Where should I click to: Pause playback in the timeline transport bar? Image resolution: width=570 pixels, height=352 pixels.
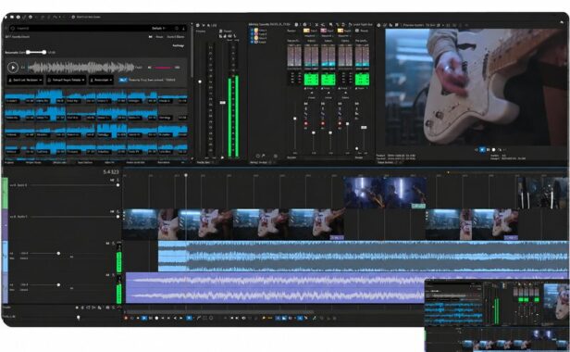(151, 318)
